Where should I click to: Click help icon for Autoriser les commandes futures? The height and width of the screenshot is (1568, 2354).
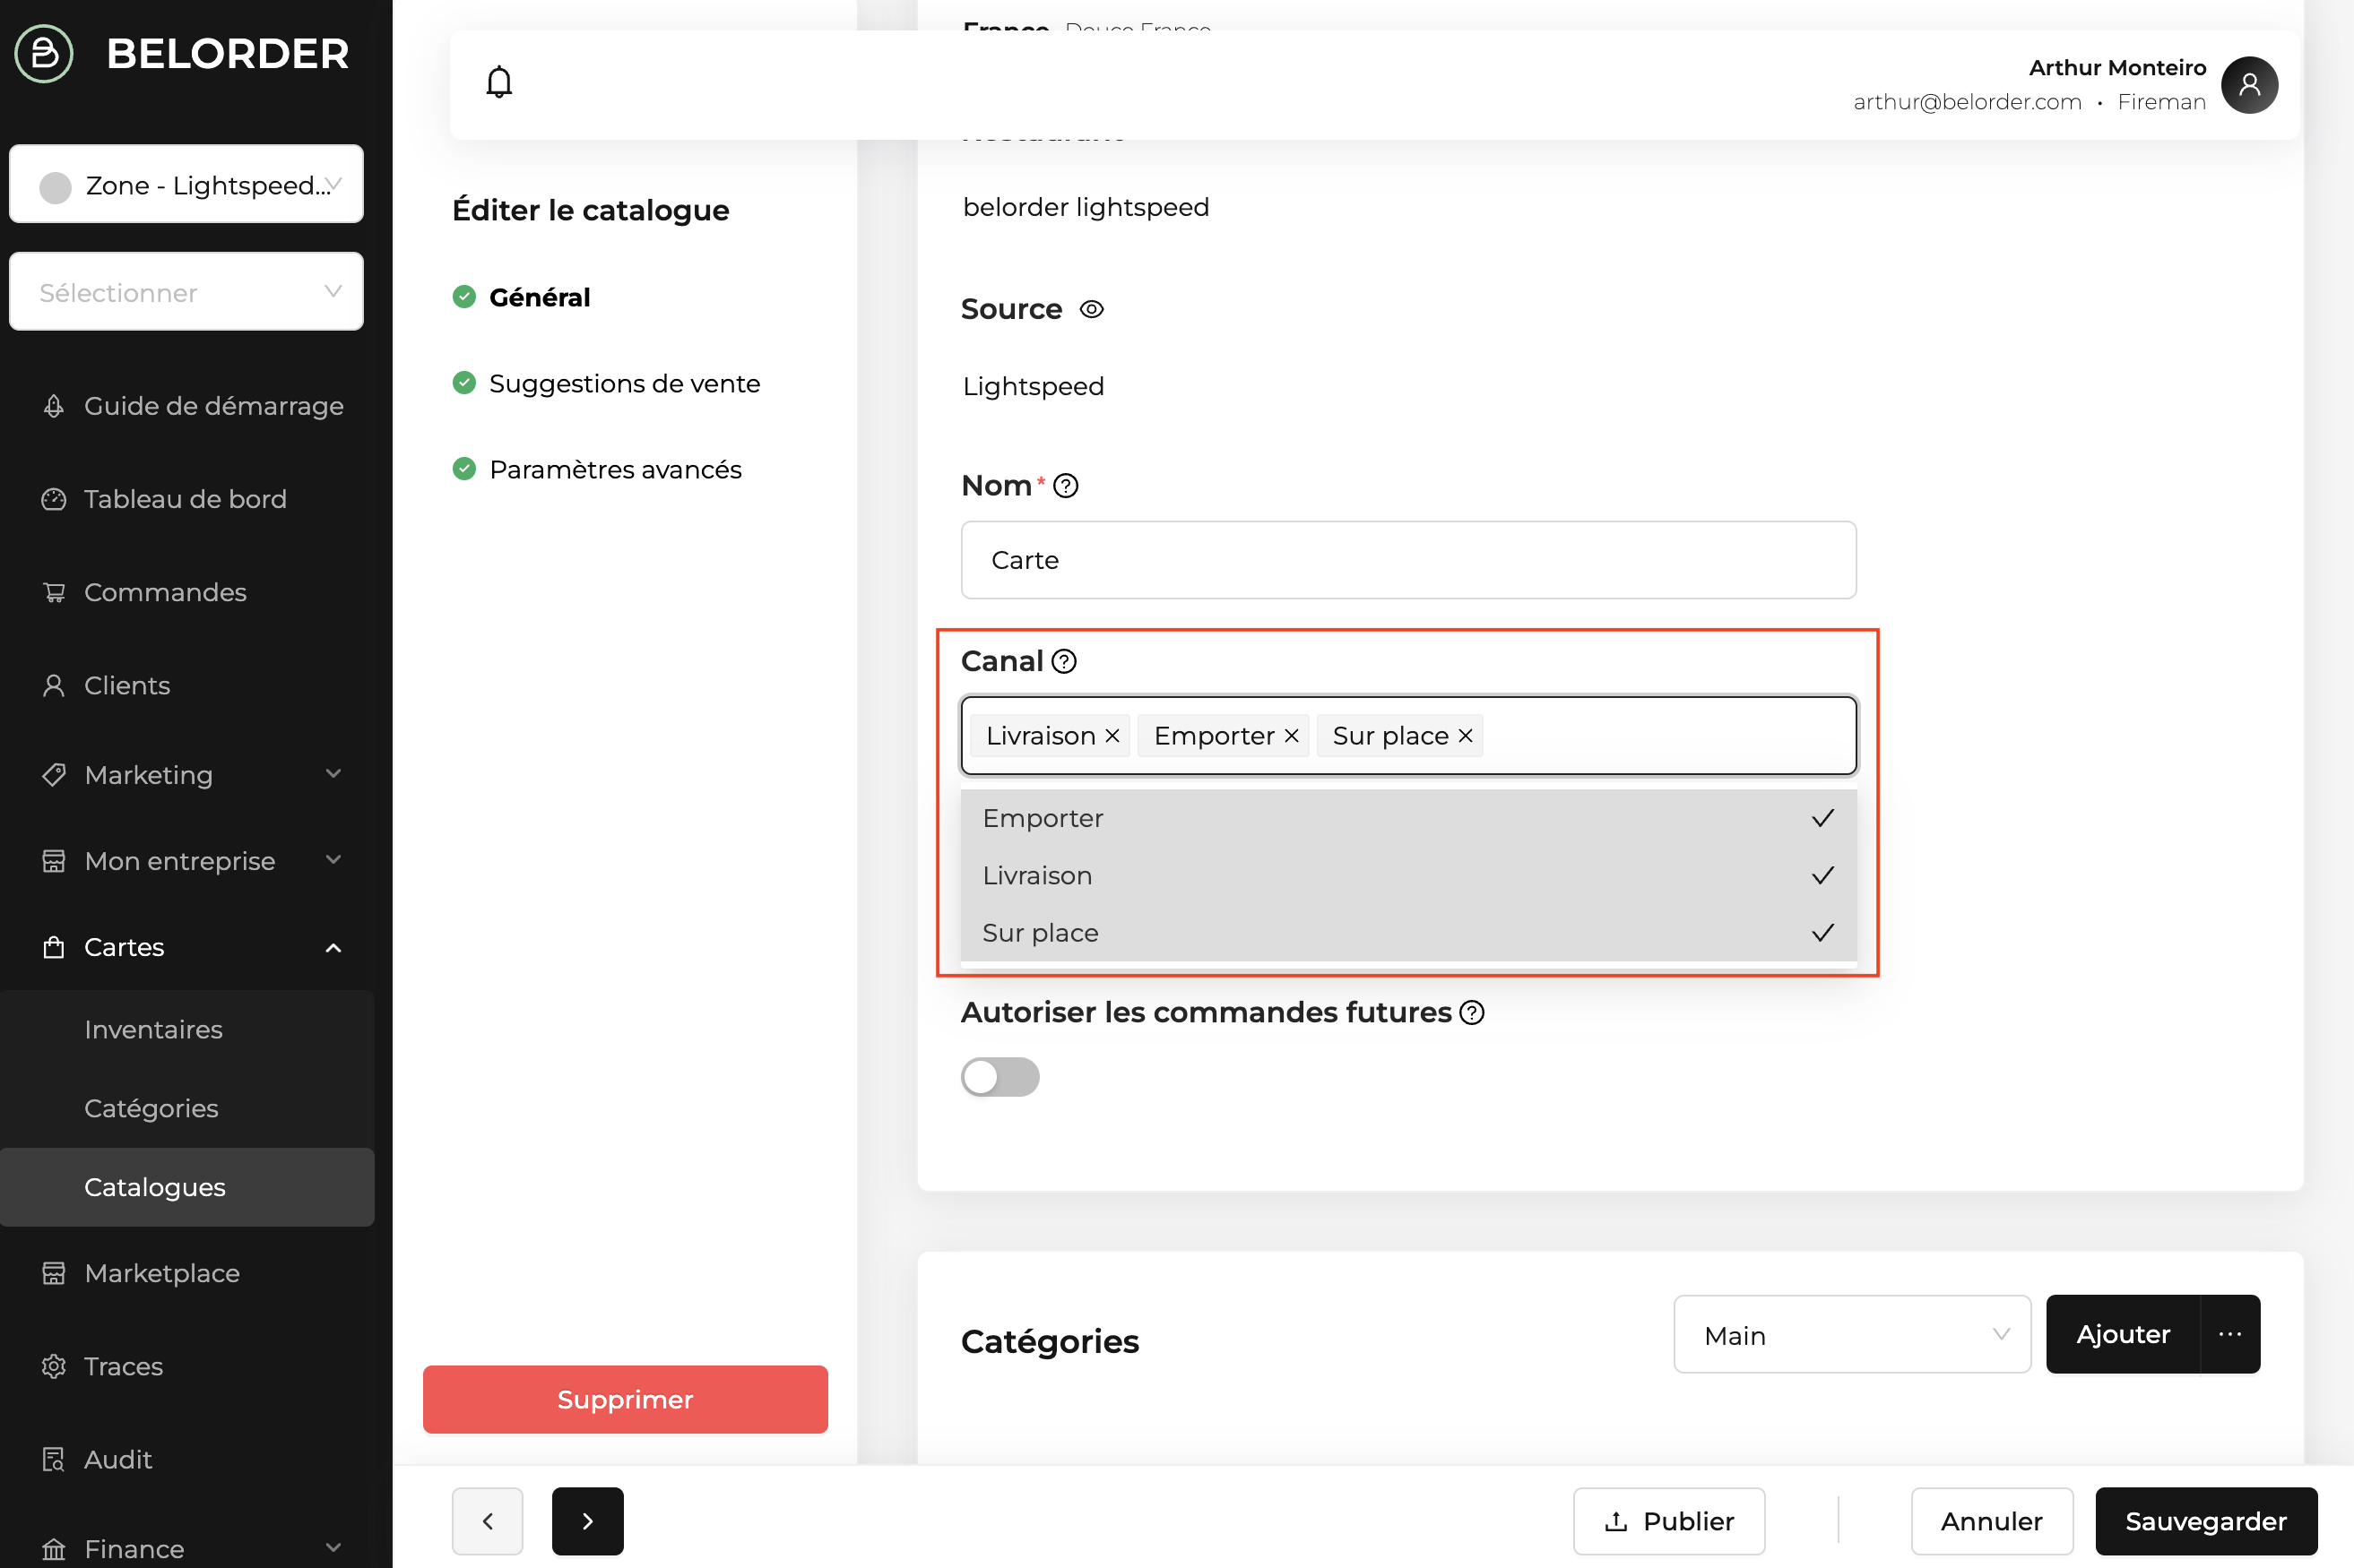(x=1472, y=1013)
